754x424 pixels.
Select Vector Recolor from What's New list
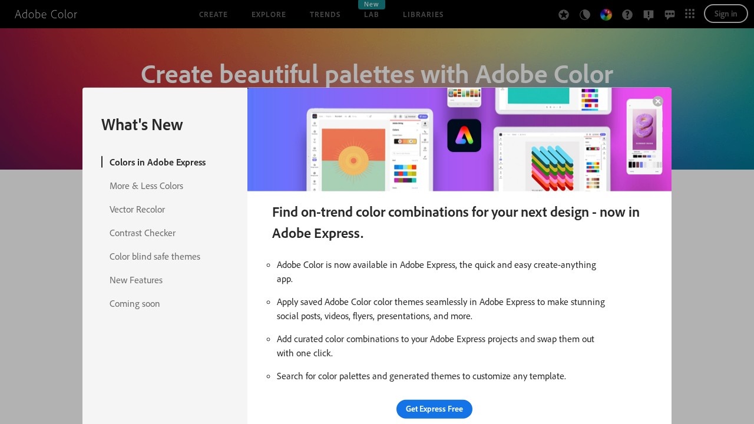coord(137,209)
